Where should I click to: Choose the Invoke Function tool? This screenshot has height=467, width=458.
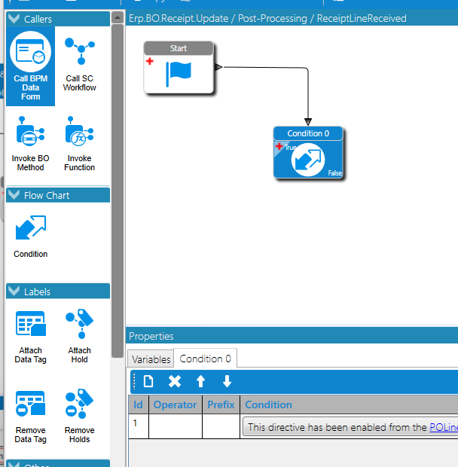[x=80, y=144]
